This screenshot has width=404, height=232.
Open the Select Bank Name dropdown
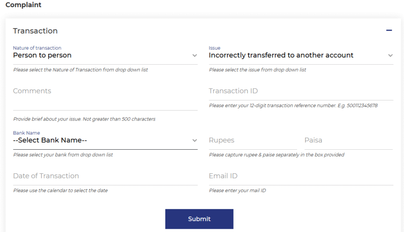tap(105, 141)
